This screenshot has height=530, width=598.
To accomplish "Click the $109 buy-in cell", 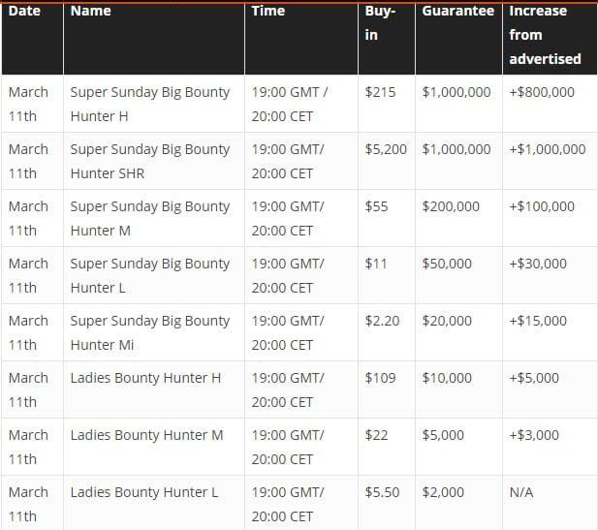I will pyautogui.click(x=380, y=378).
